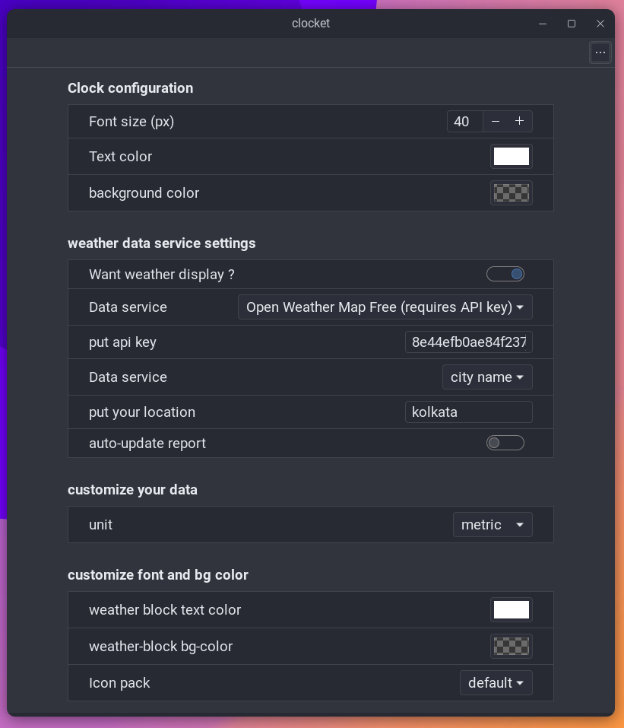This screenshot has height=728, width=624.
Task: Open clock background color swatch
Action: click(512, 192)
